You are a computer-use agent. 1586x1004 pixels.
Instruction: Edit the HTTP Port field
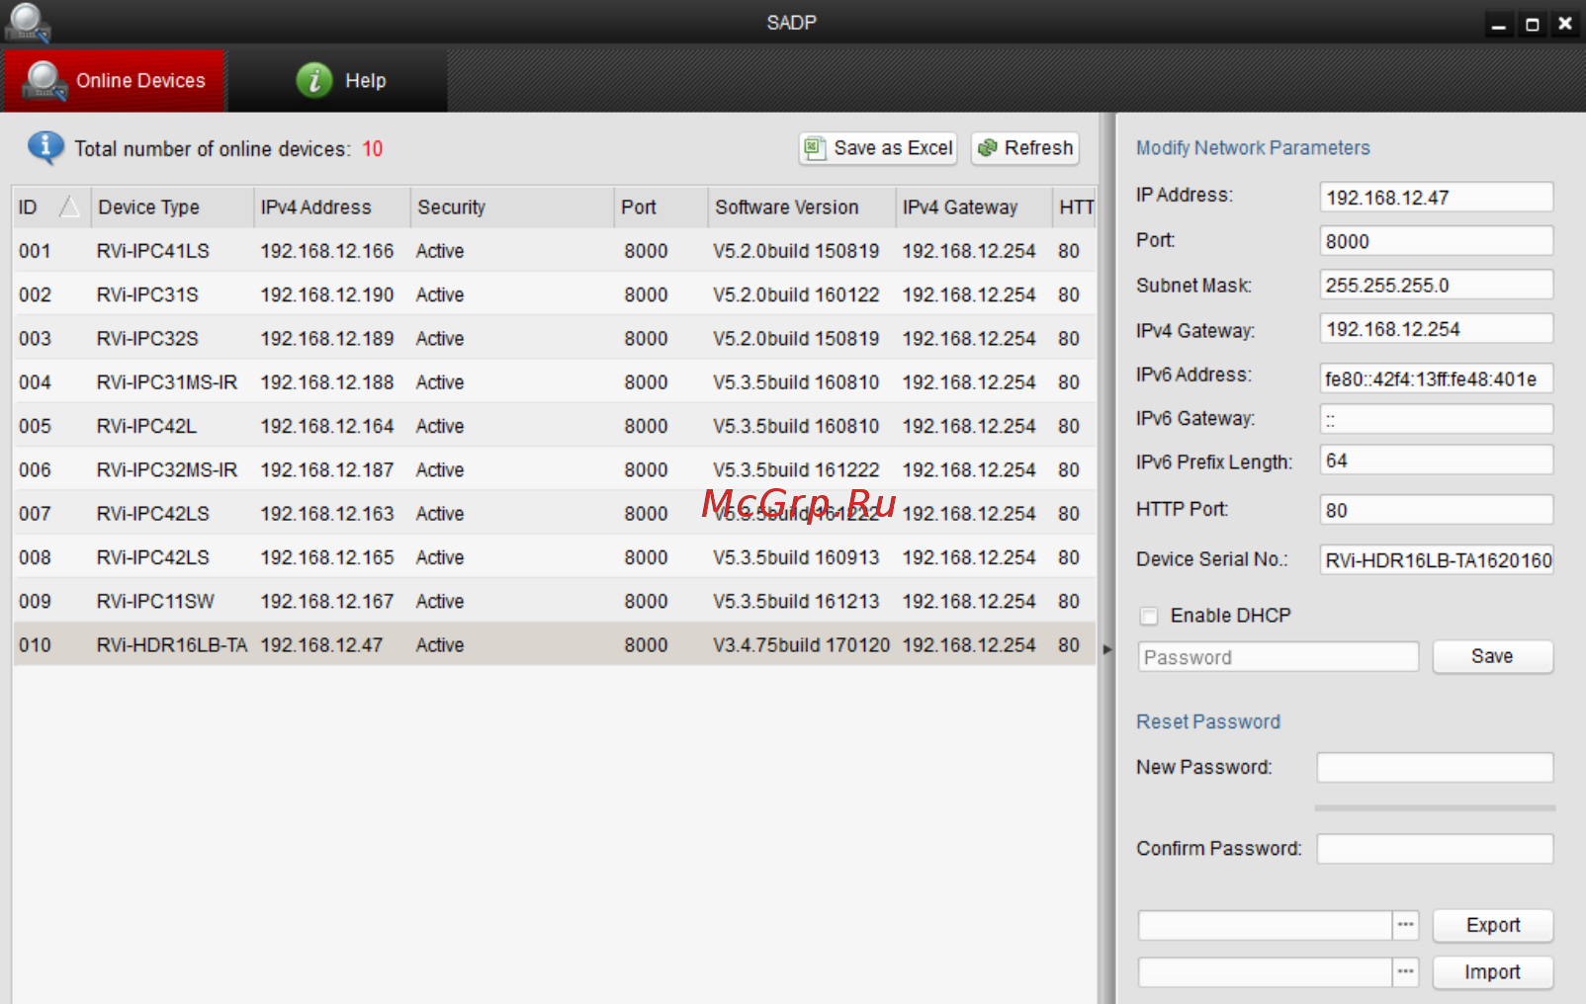[1436, 510]
